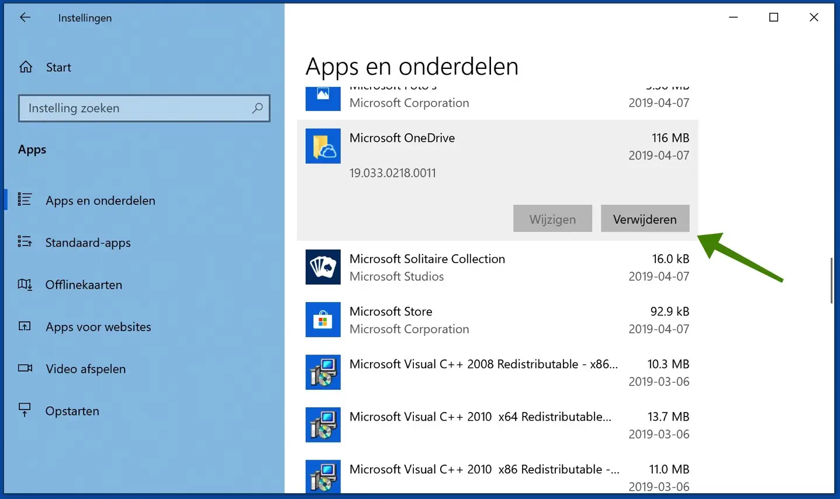Click the Video afspelen camera icon

(25, 368)
